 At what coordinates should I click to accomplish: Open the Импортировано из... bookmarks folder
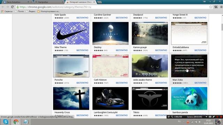pos(48,11)
